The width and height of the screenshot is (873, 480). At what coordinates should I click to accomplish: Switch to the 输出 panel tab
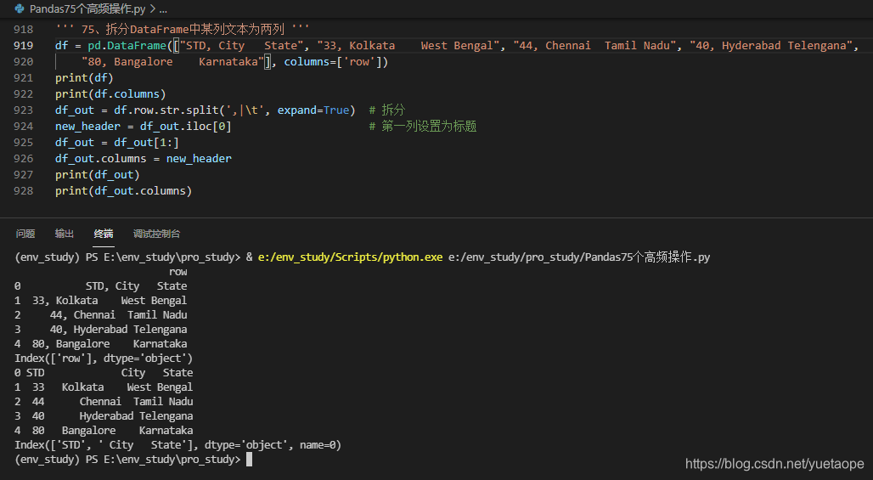click(x=65, y=234)
